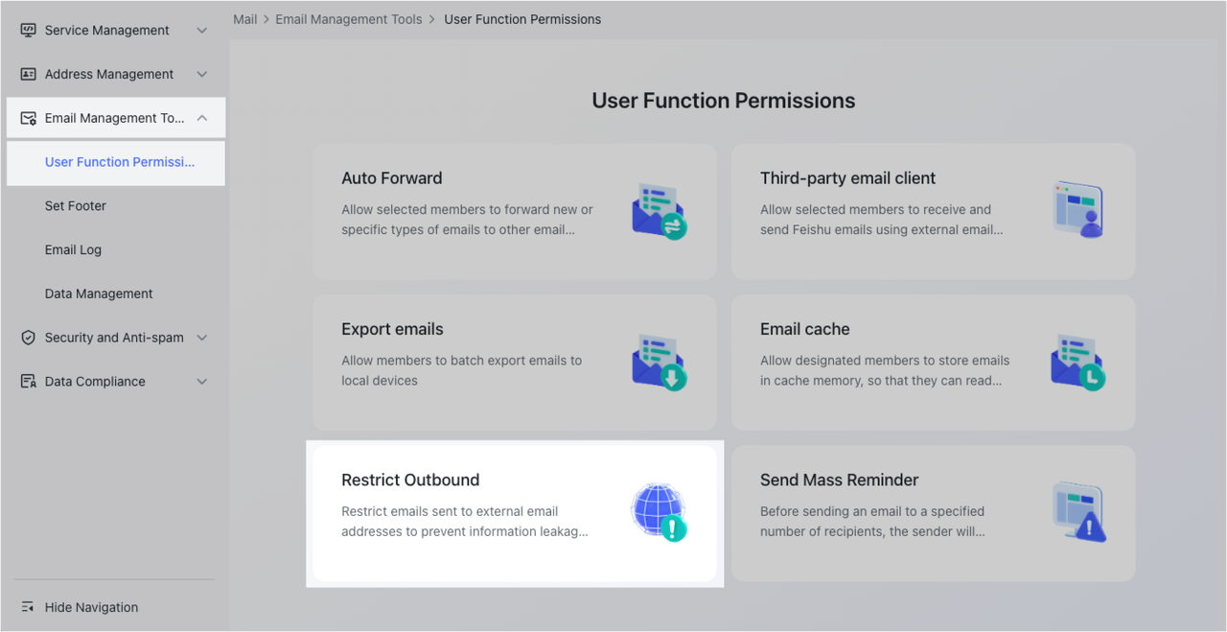This screenshot has width=1227, height=632.
Task: Open Data Management in sidebar
Action: pyautogui.click(x=99, y=294)
